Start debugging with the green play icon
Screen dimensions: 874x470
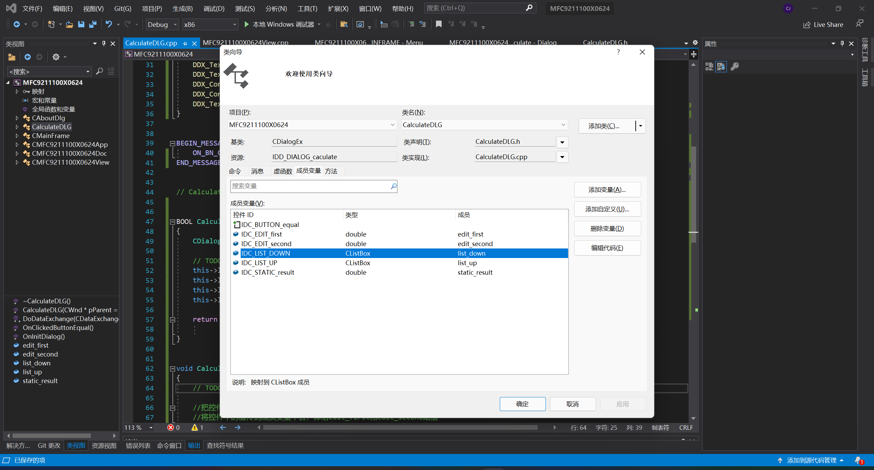click(x=246, y=24)
